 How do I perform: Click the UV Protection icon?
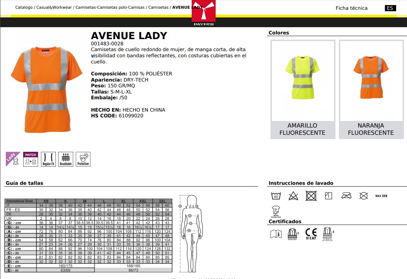pos(83,159)
